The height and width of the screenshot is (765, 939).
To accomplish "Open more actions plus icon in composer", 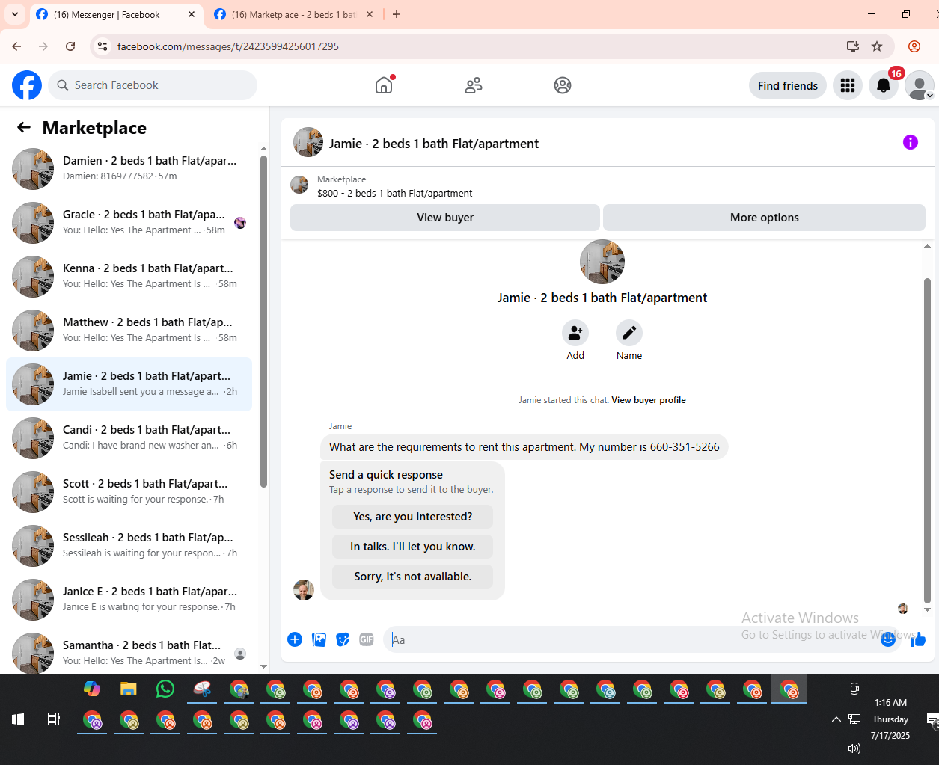I will (295, 639).
